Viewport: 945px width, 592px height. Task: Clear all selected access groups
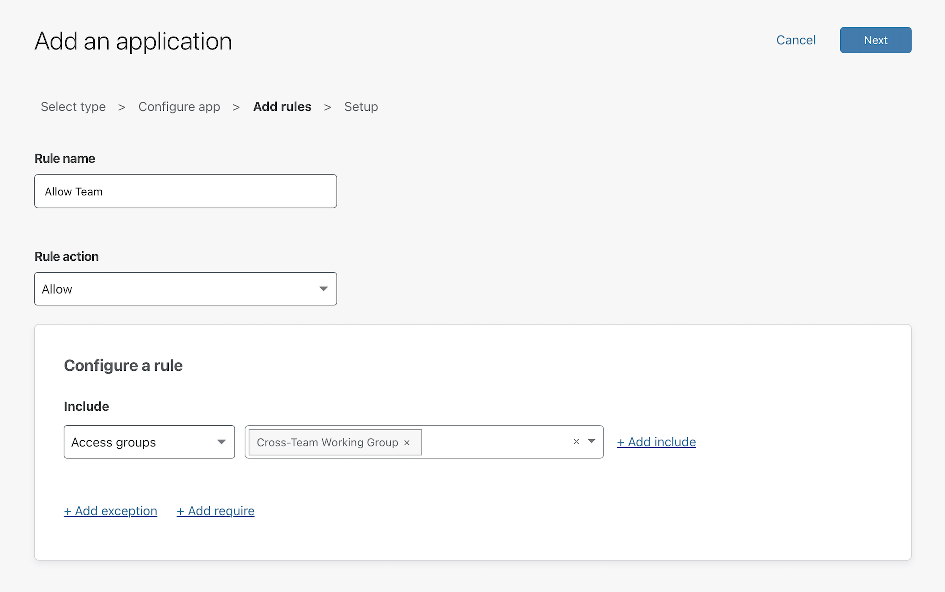click(x=576, y=442)
